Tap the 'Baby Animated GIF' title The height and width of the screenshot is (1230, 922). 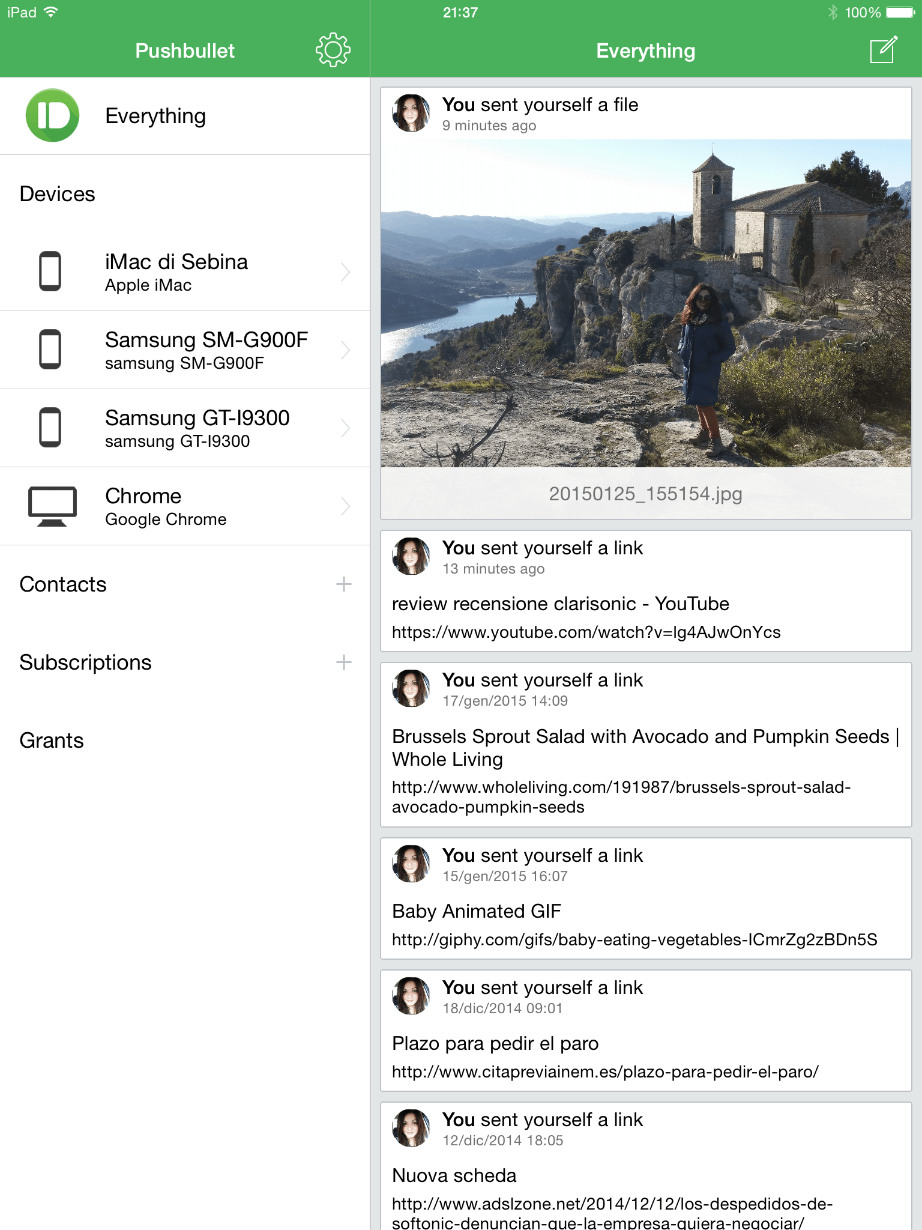pyautogui.click(x=477, y=911)
